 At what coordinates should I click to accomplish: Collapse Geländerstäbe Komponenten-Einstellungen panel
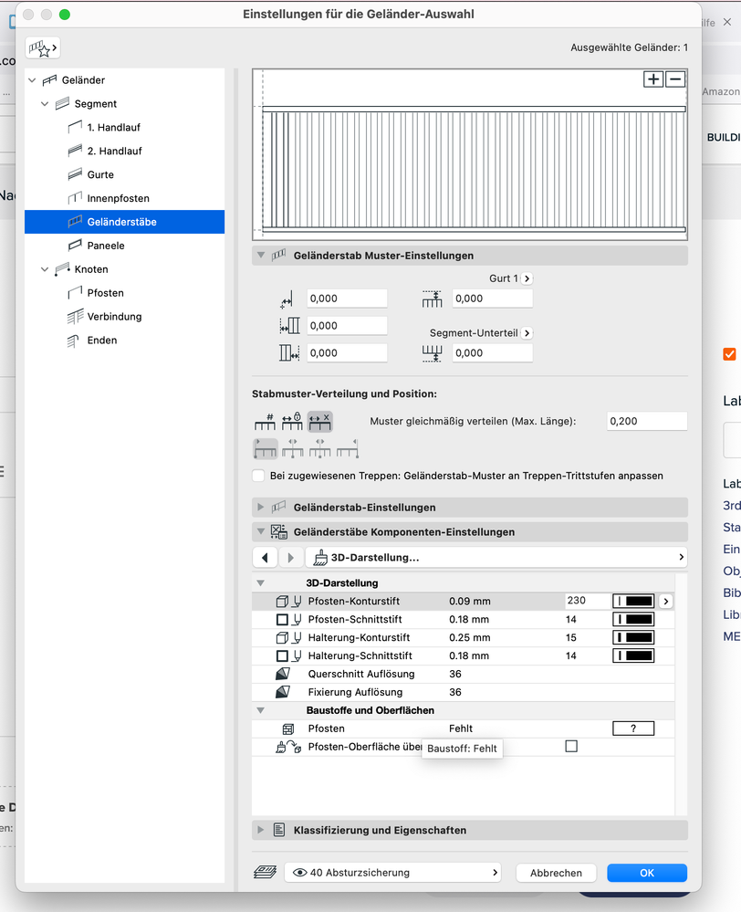coord(261,531)
